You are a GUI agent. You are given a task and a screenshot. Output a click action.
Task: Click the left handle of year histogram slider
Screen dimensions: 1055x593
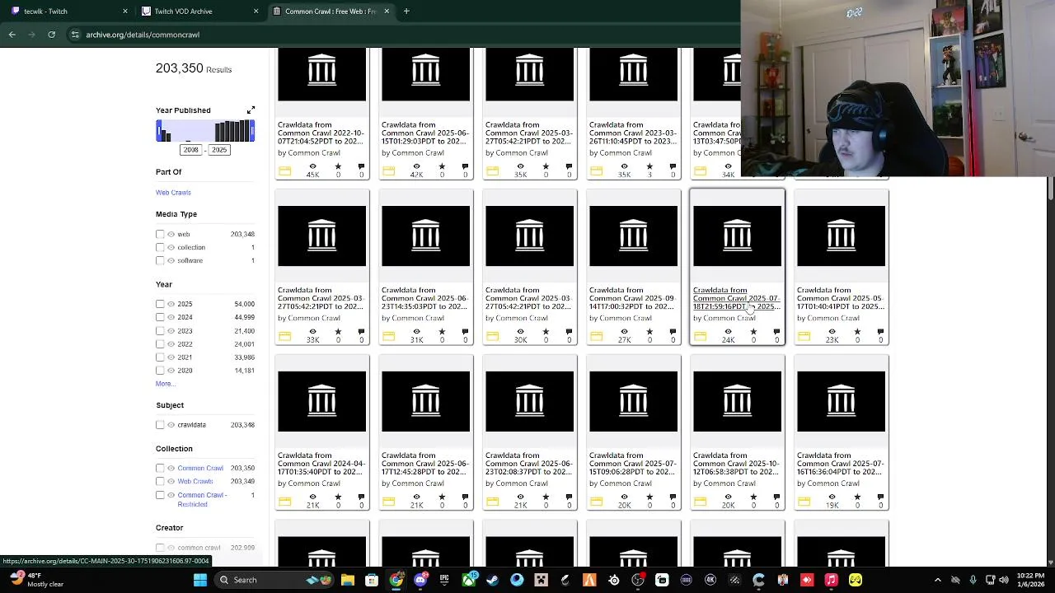coord(158,131)
